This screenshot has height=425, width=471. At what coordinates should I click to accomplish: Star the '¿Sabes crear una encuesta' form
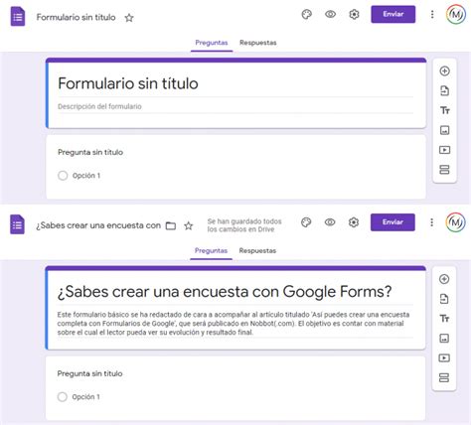tap(189, 225)
